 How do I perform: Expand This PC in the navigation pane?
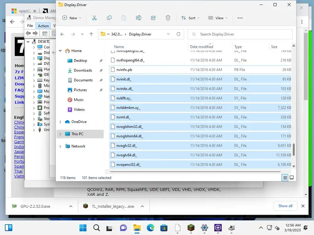(x=60, y=134)
